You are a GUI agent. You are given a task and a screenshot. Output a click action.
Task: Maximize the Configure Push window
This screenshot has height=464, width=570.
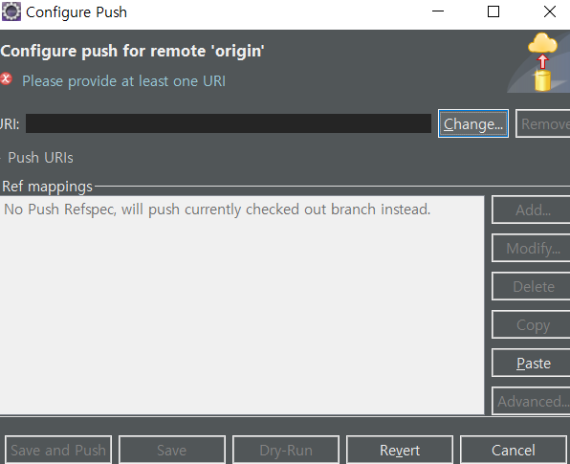point(493,11)
